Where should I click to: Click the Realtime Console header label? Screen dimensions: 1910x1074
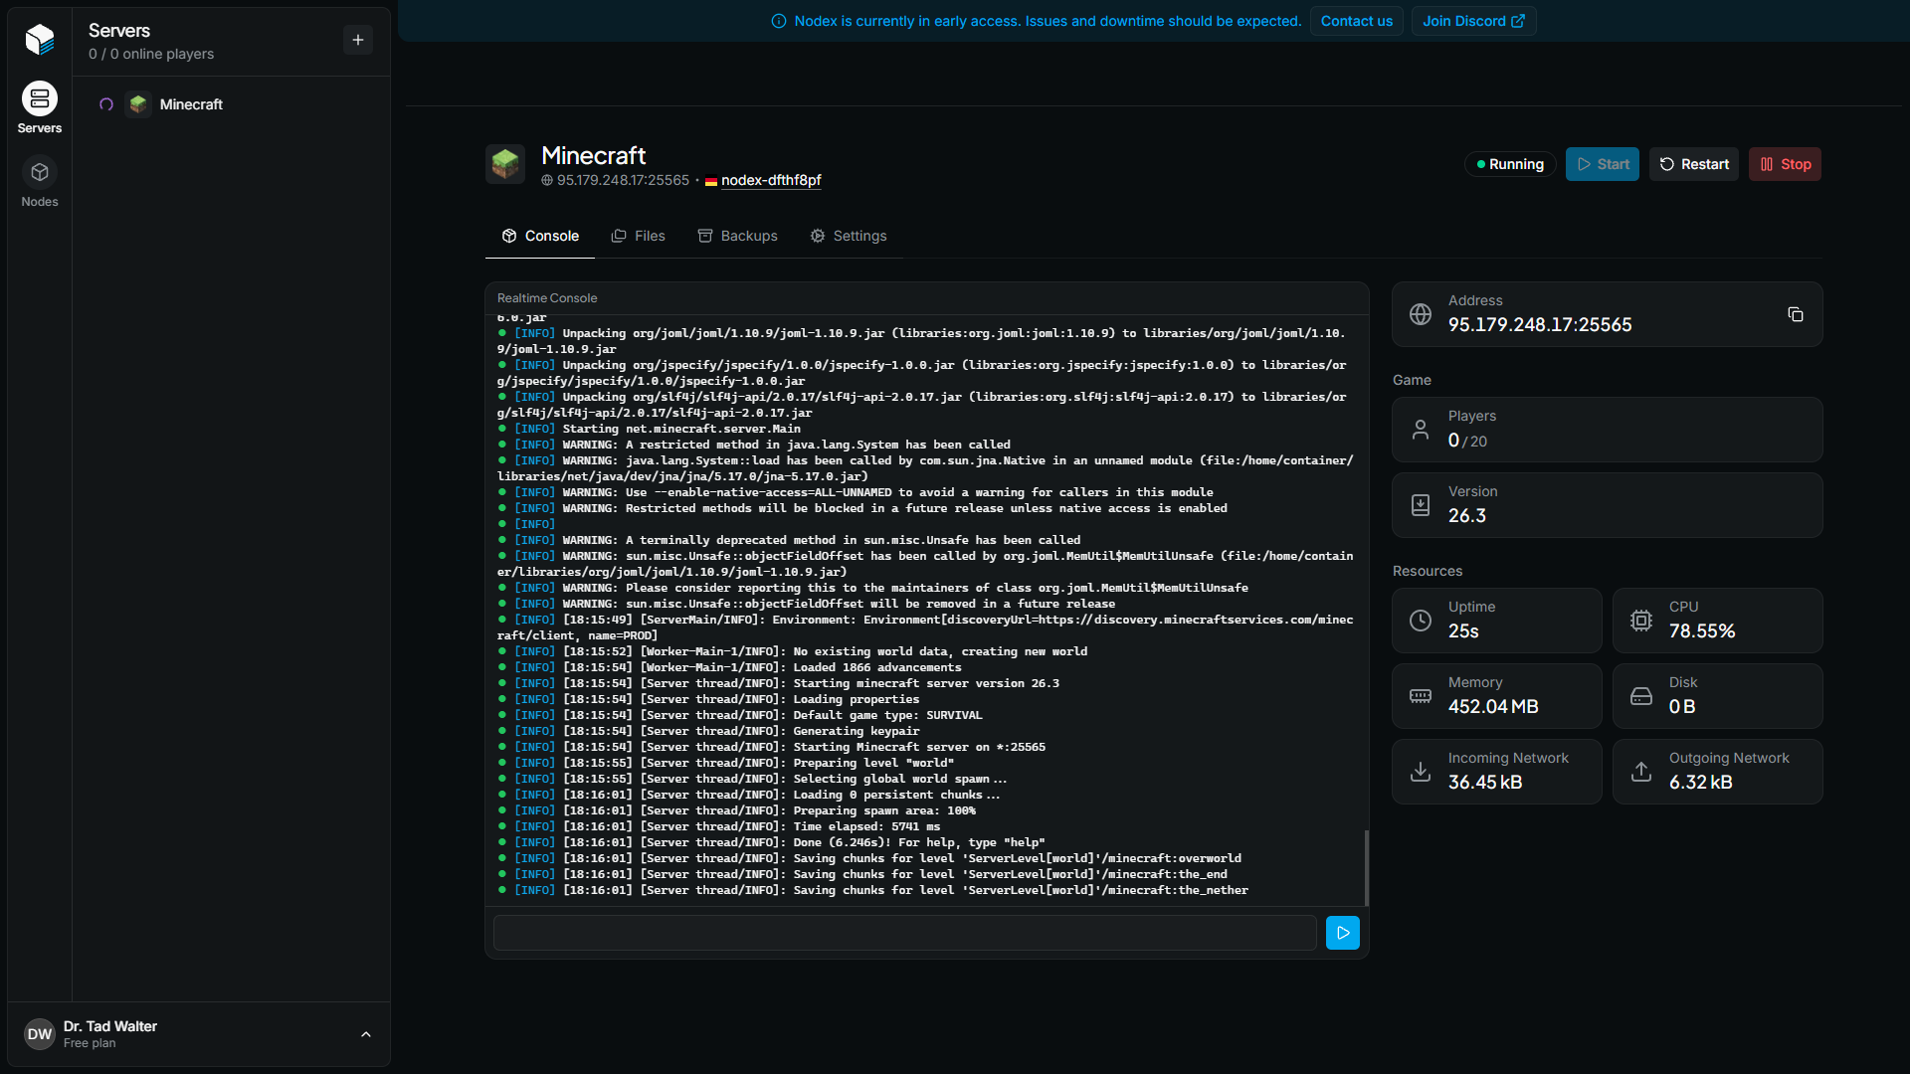(547, 298)
